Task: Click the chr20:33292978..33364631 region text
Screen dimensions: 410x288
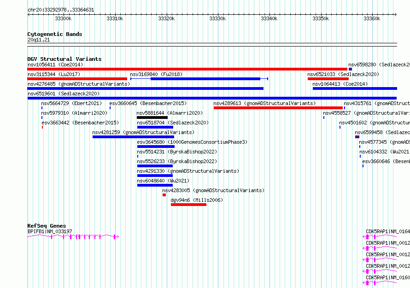Action: click(x=61, y=10)
